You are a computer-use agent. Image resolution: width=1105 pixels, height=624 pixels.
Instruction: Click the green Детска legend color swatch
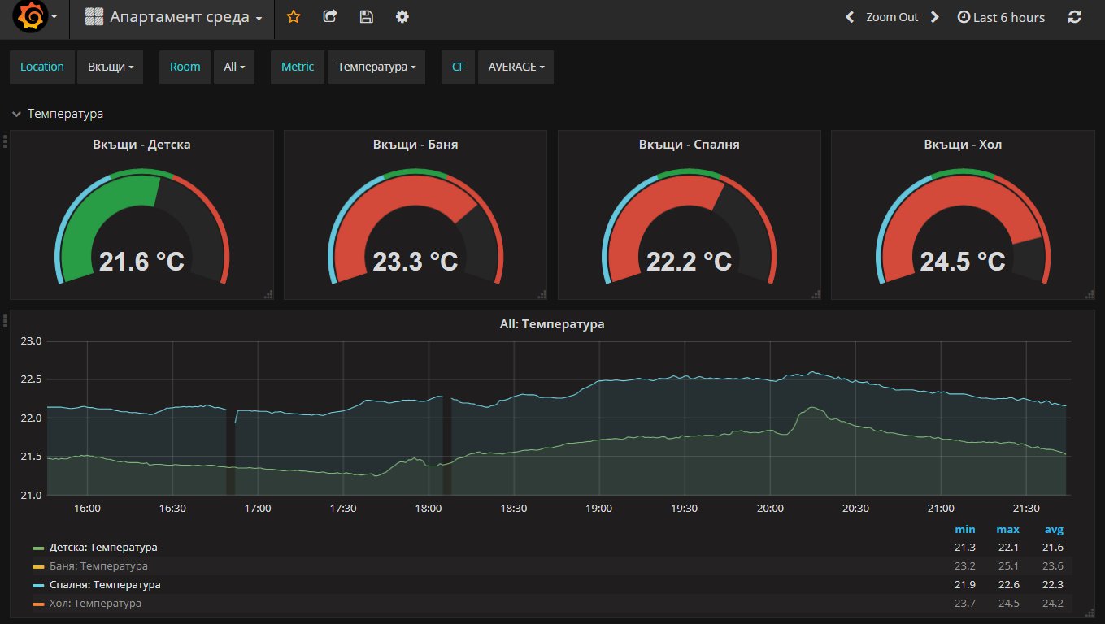(x=38, y=548)
